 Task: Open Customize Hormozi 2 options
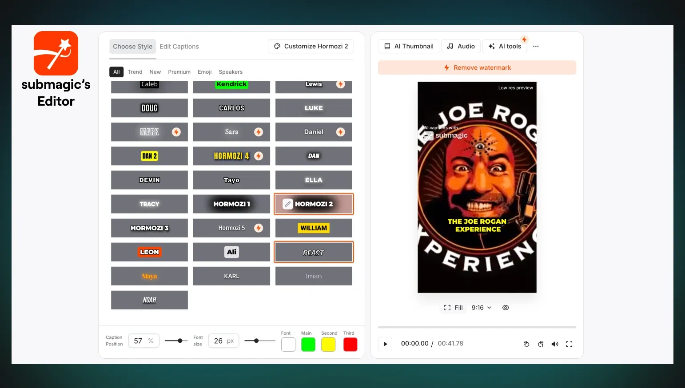point(311,46)
